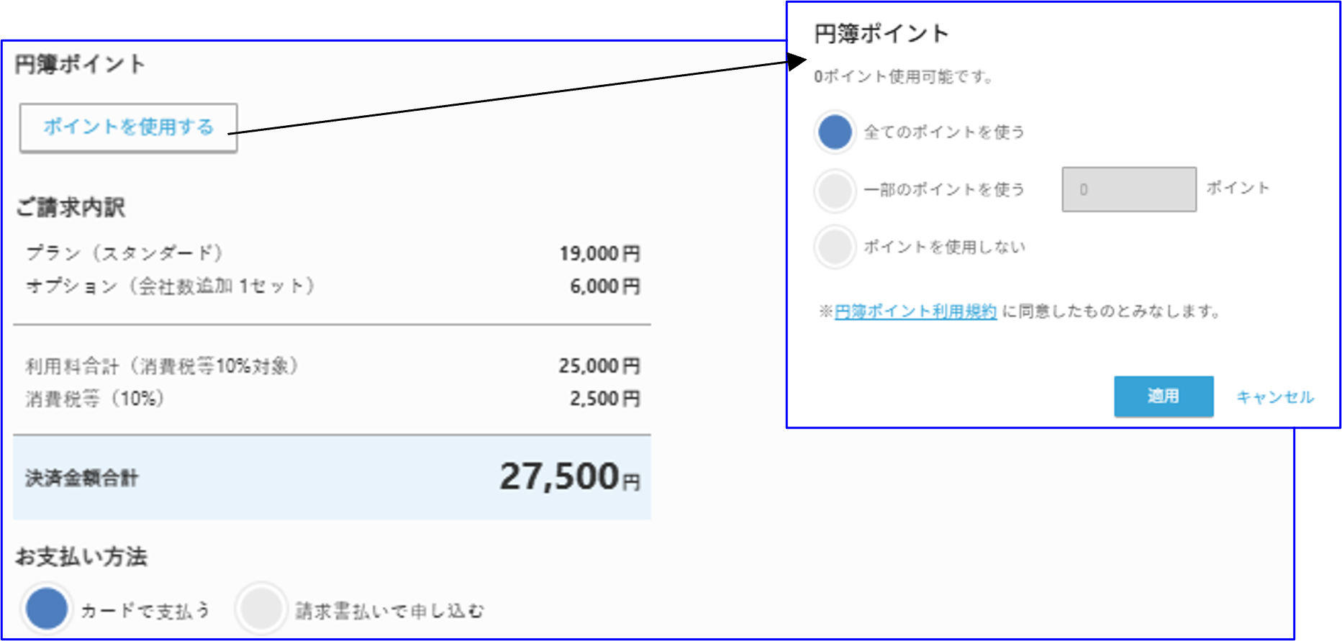
Task: Click the 適用 apply button
Action: tap(1164, 396)
